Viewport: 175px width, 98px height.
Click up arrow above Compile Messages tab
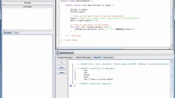tap(56, 55)
